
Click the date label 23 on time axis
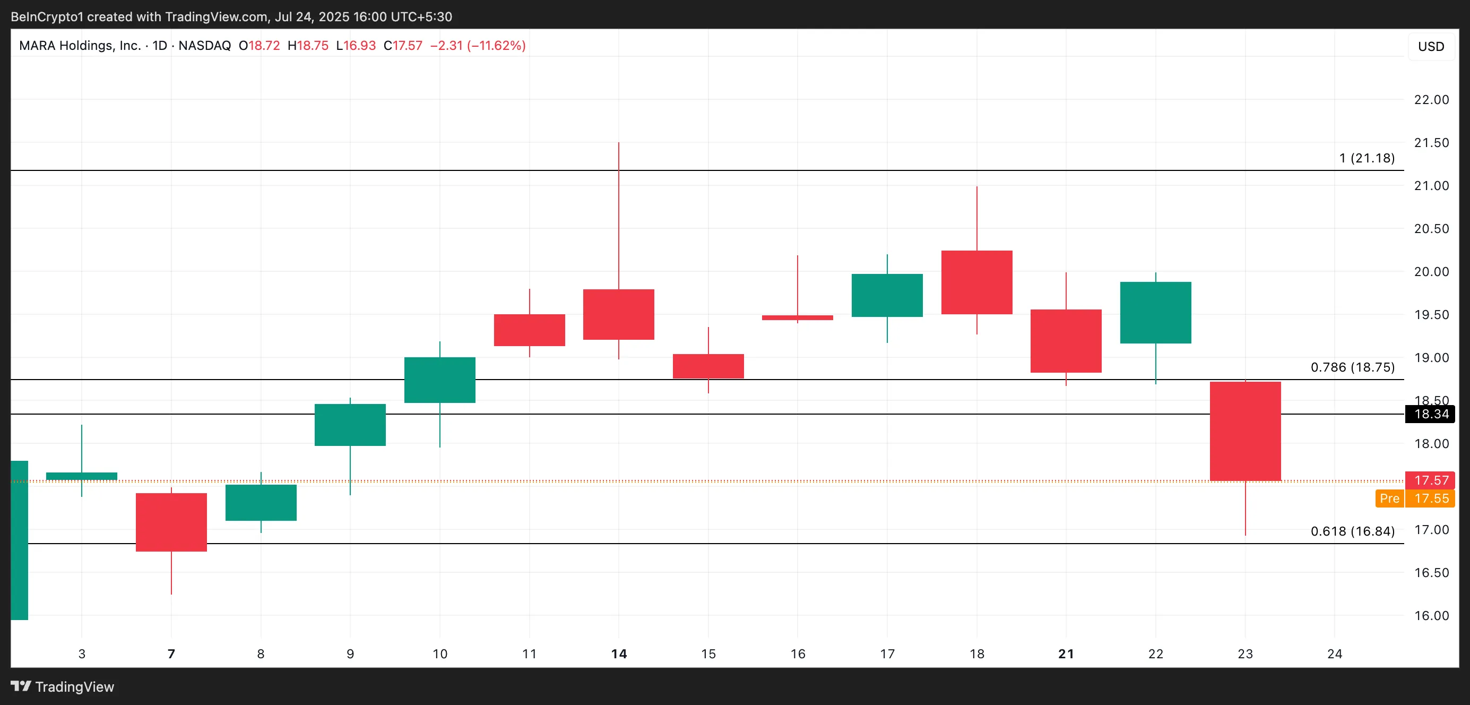1245,654
